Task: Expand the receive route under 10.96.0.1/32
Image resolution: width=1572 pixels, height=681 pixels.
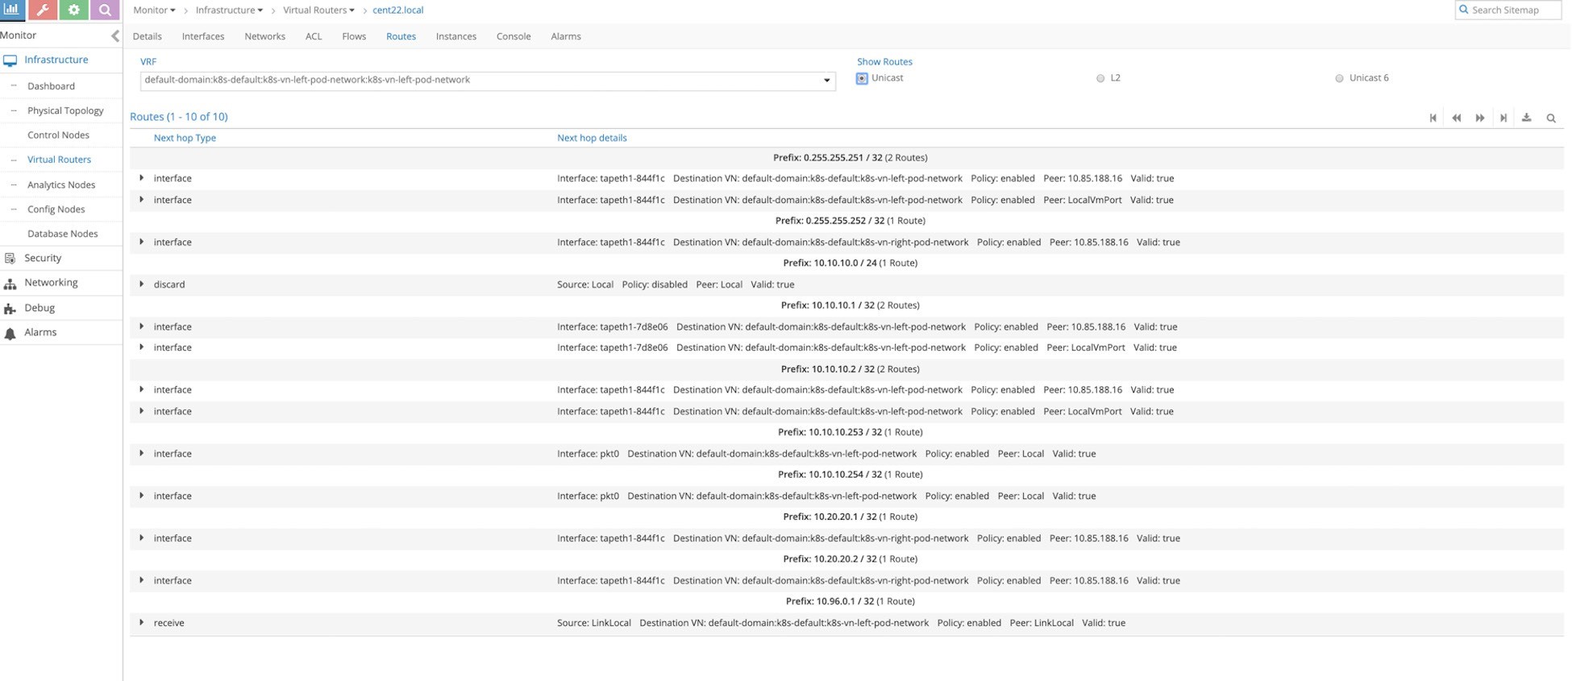Action: [142, 622]
